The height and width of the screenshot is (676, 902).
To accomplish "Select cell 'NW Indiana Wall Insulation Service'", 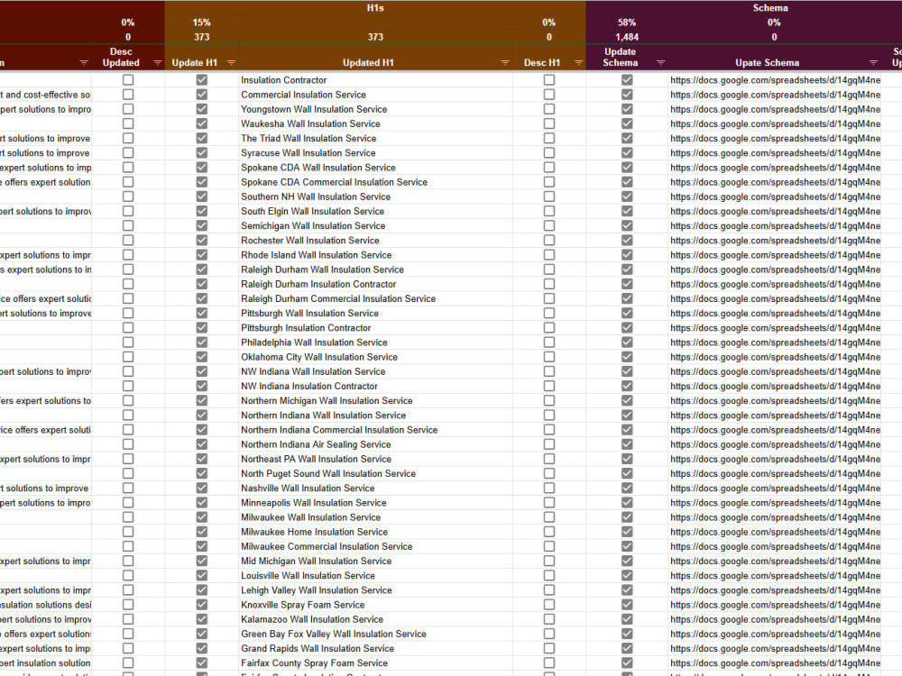I will tap(375, 371).
